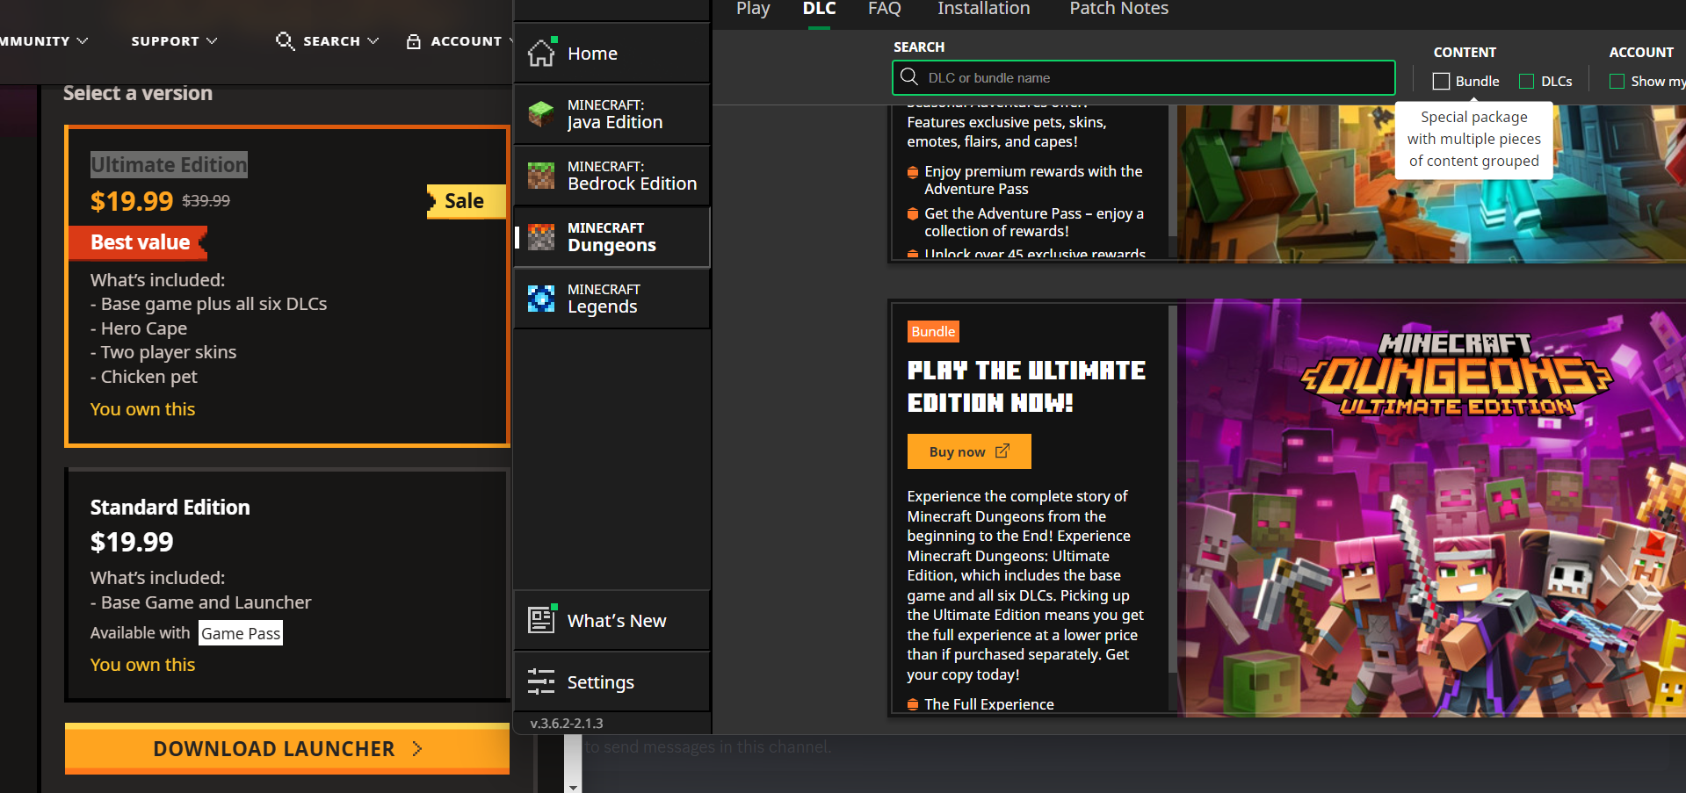Click the 'Select a version' heading
Image resolution: width=1686 pixels, height=793 pixels.
138,93
